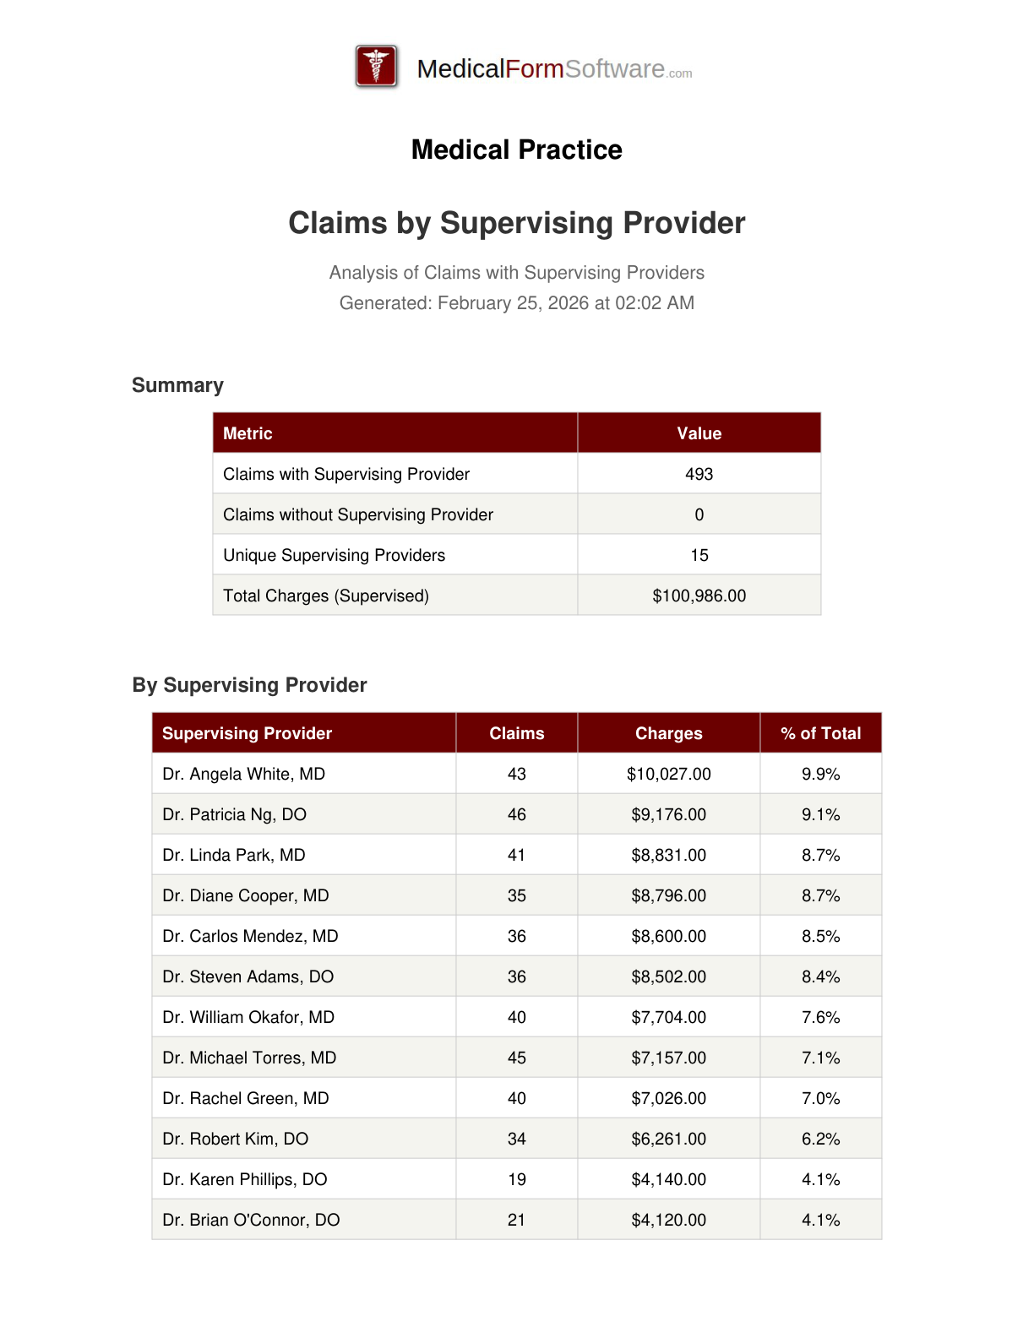The image size is (1034, 1338).
Task: Click the $100,986.00 total charges value
Action: pos(699,596)
